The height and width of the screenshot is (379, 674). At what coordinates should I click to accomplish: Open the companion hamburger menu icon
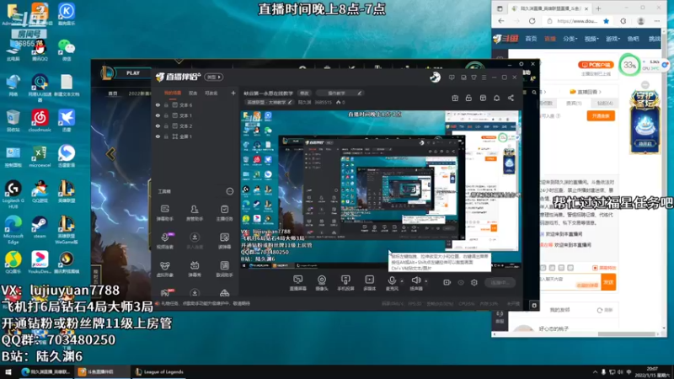(x=484, y=77)
